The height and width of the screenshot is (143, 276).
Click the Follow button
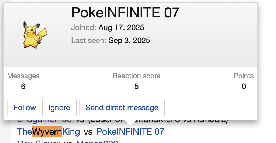[25, 108]
